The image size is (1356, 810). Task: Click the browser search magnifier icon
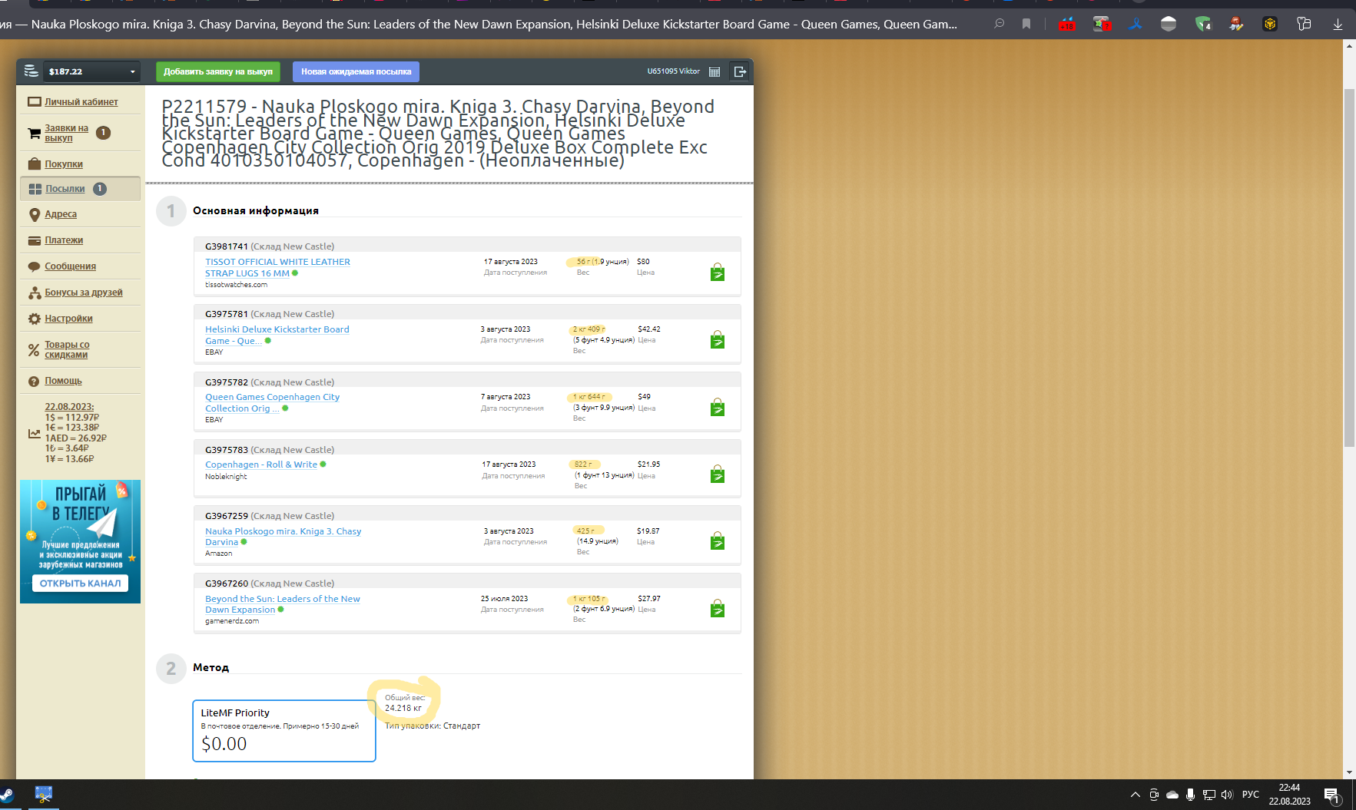[x=1000, y=24]
